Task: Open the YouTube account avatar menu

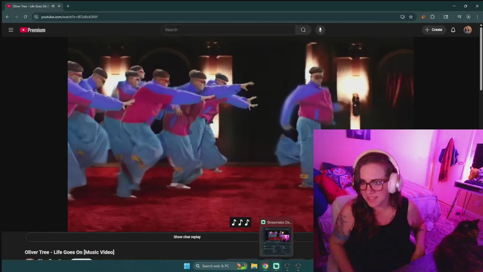Action: tap(468, 30)
